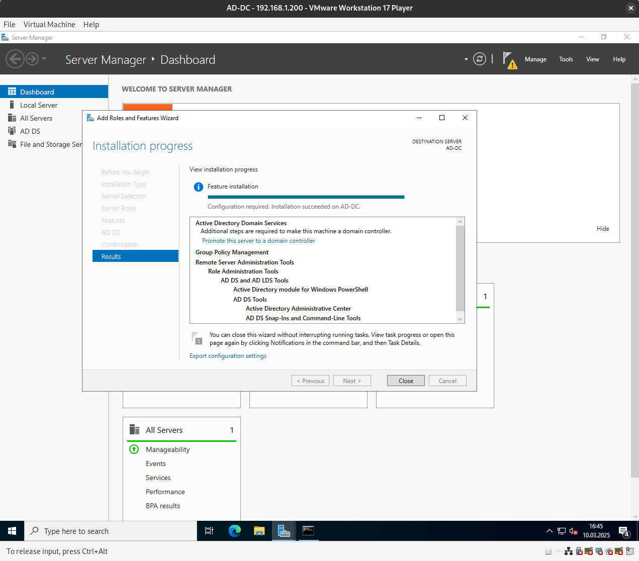Click the Windows Start button
639x561 pixels.
point(12,531)
